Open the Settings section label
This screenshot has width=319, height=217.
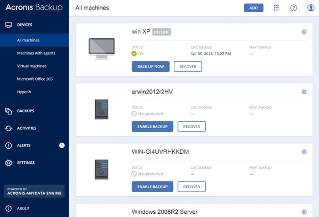(x=26, y=163)
